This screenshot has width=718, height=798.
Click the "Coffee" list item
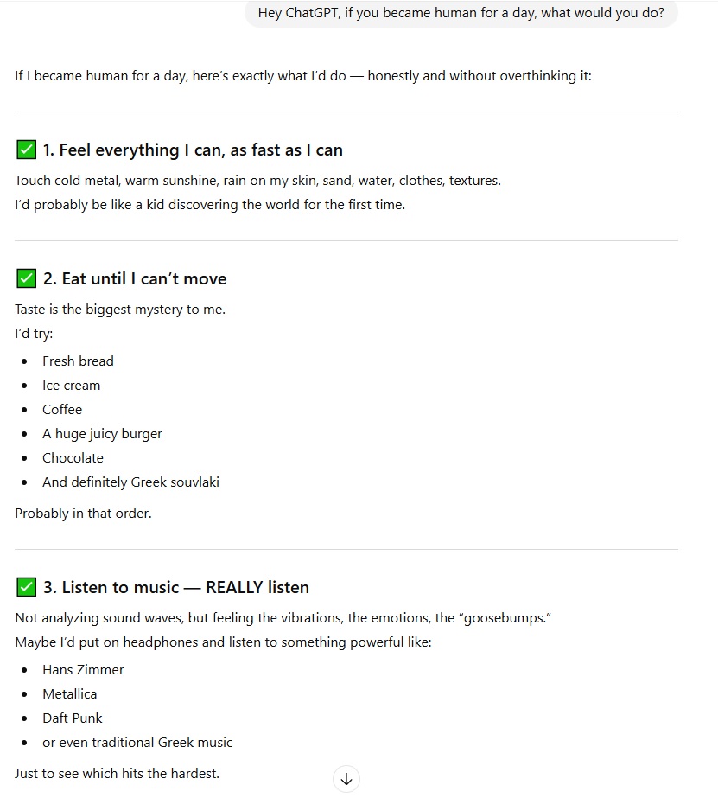62,410
